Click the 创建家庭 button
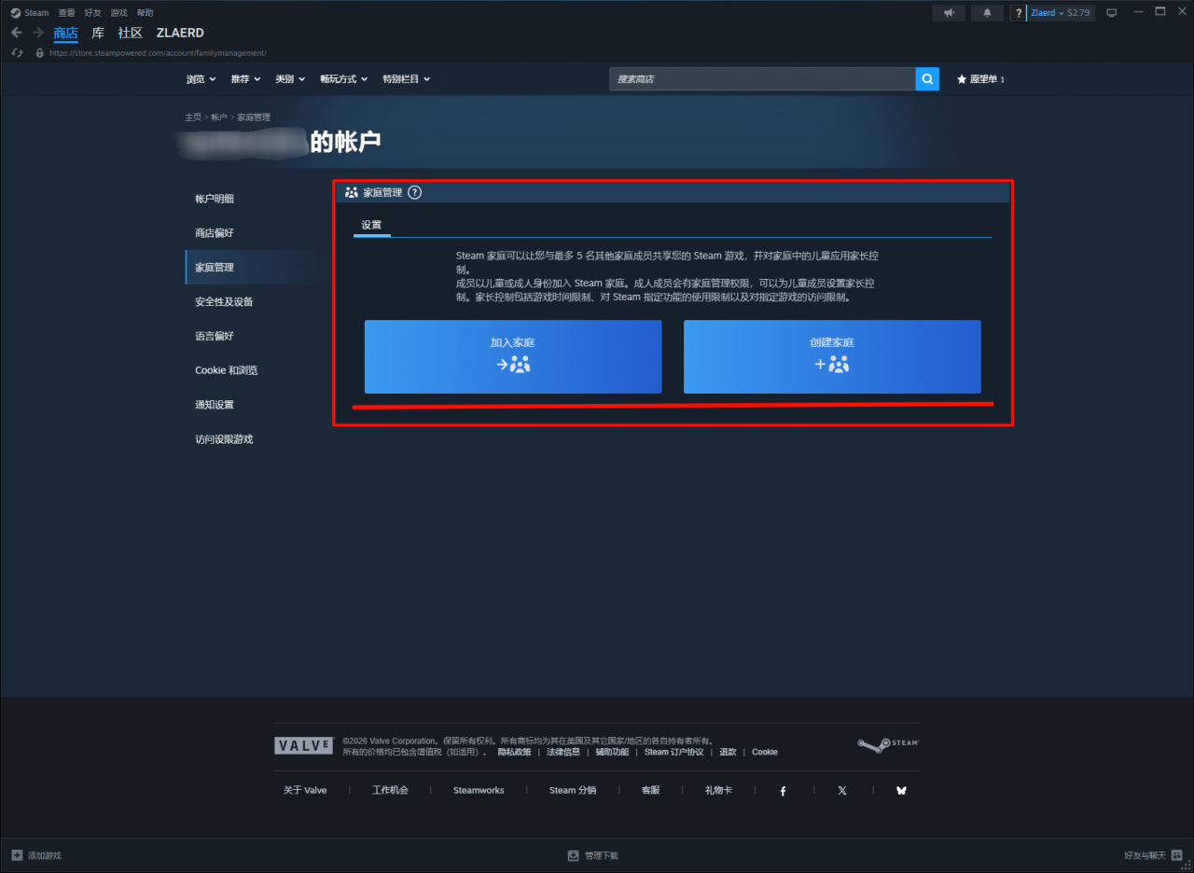This screenshot has width=1194, height=873. tap(832, 356)
